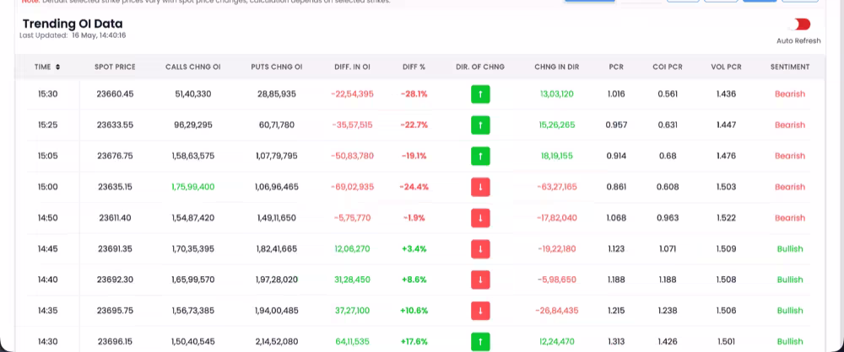Click green up arrow in 15:05 row
This screenshot has width=844, height=352.
coord(480,157)
